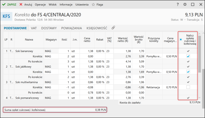Check sugar fee for Sok multiwitamina correction
Viewport: 205px width, 118px height.
[x=188, y=87]
